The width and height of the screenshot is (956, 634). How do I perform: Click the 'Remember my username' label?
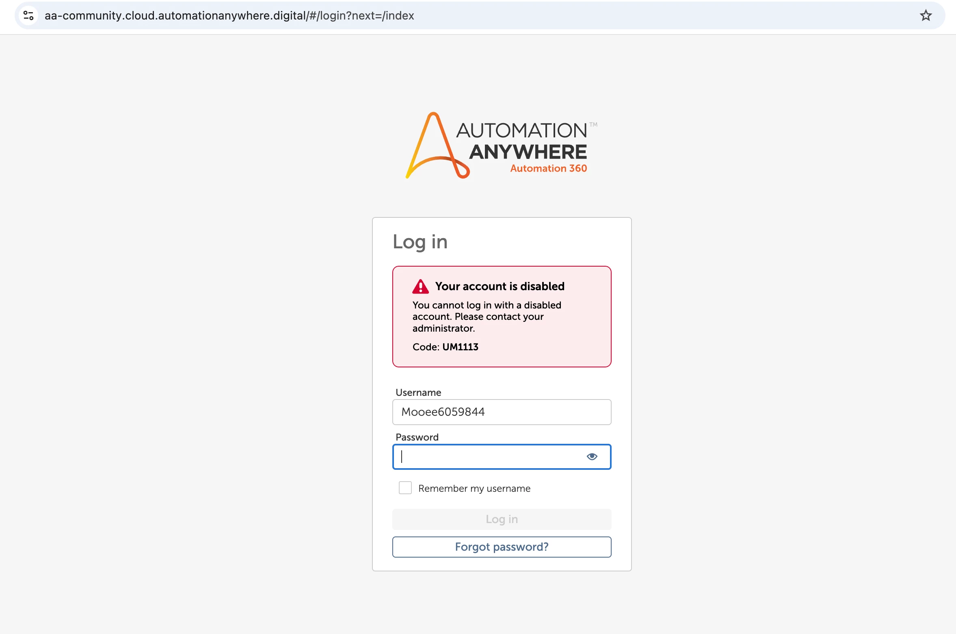click(474, 489)
